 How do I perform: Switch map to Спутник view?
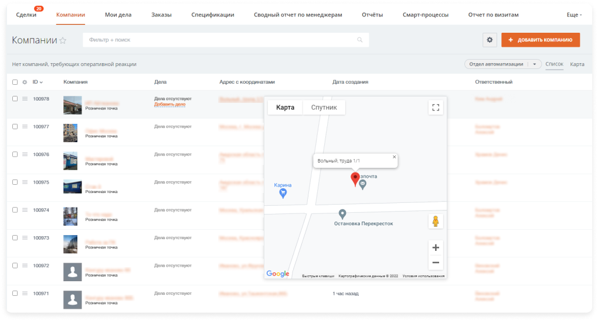(324, 108)
